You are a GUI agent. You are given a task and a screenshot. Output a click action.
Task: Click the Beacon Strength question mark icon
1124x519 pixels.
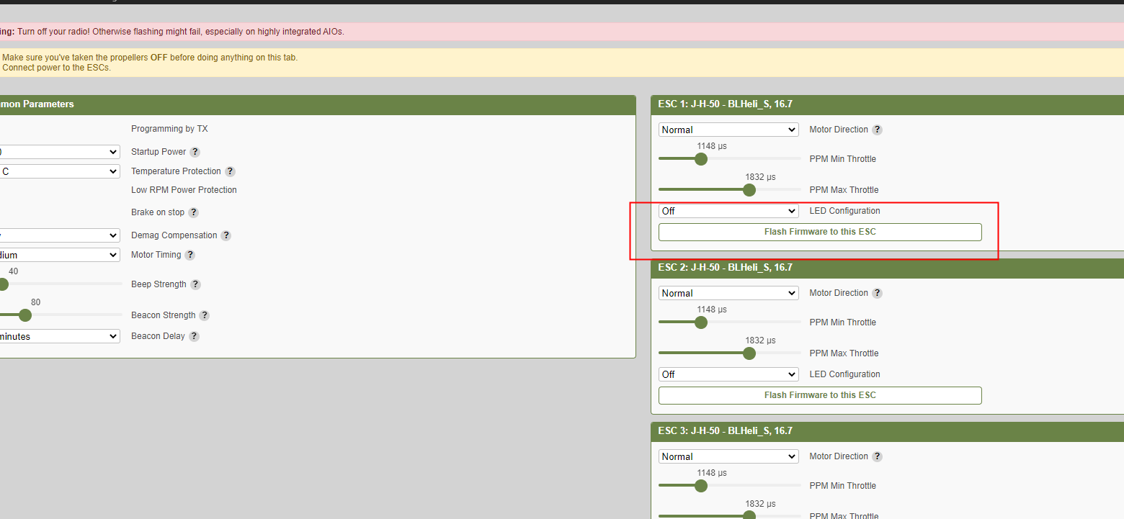(x=205, y=315)
